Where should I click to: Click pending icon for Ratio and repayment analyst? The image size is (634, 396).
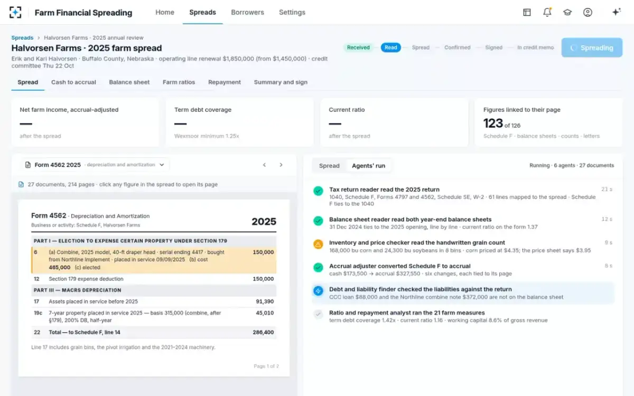(x=318, y=314)
